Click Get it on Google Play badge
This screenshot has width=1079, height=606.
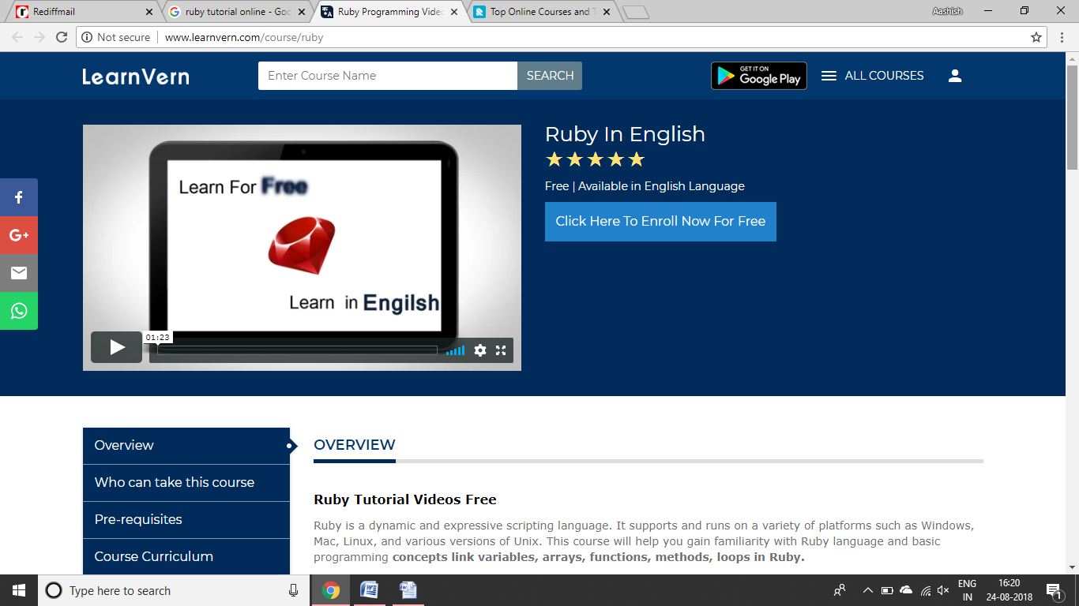pos(759,76)
